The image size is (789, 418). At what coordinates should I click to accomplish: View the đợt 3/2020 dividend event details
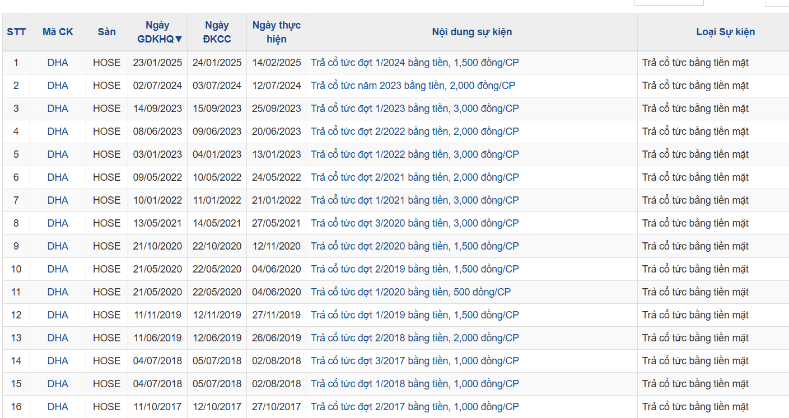[x=414, y=223]
